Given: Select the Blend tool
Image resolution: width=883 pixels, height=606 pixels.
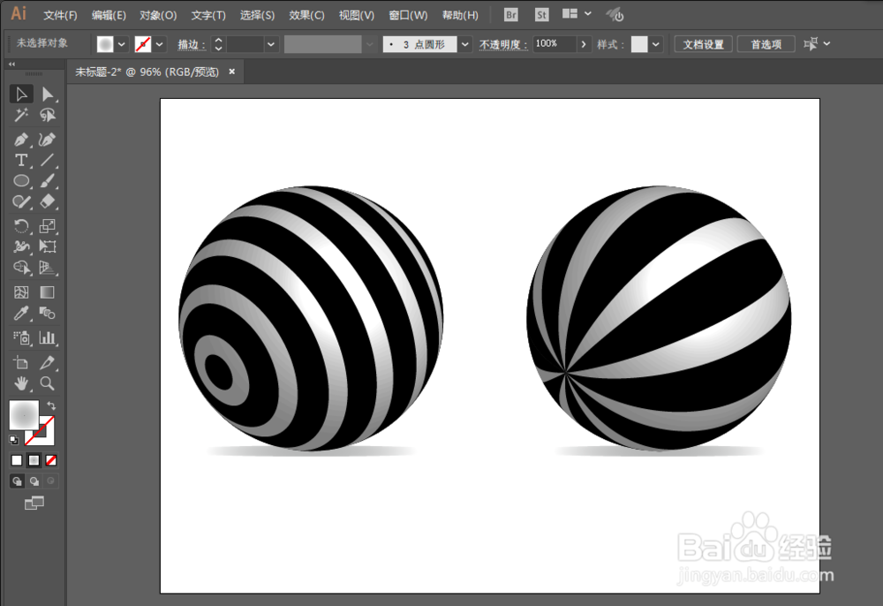Looking at the screenshot, I should click(x=48, y=313).
